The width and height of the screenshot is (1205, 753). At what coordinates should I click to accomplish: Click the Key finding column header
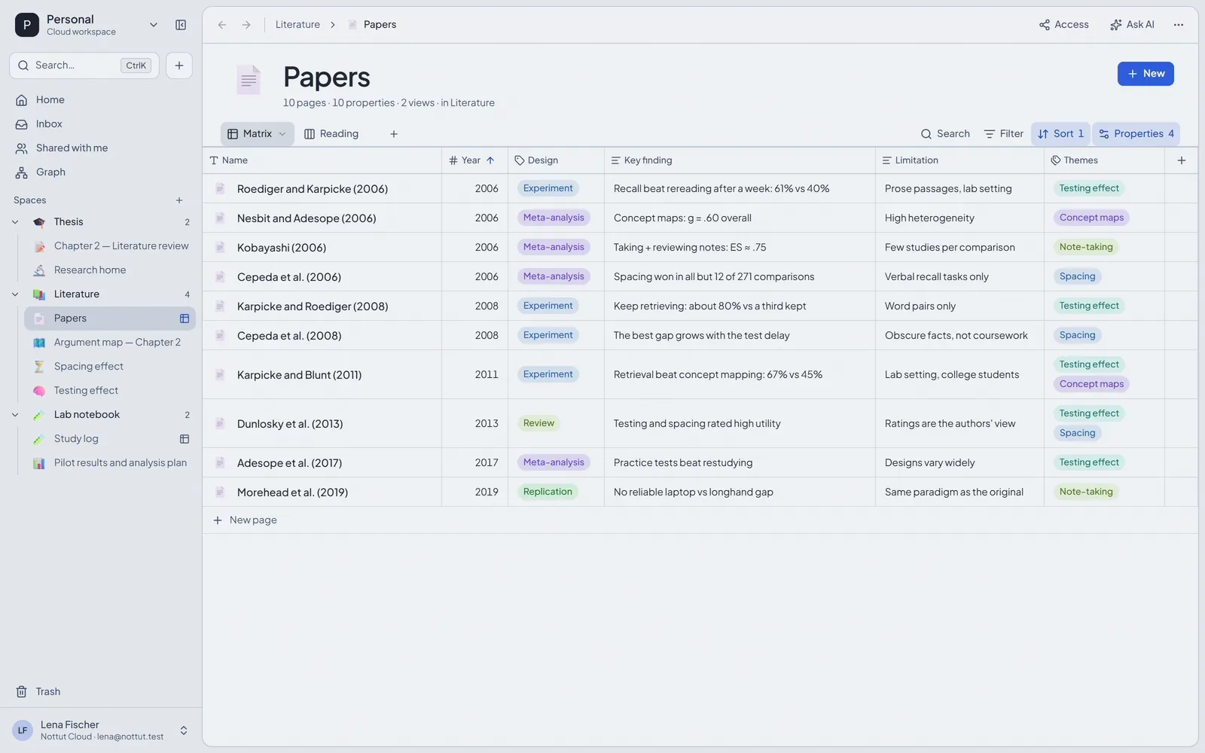740,160
